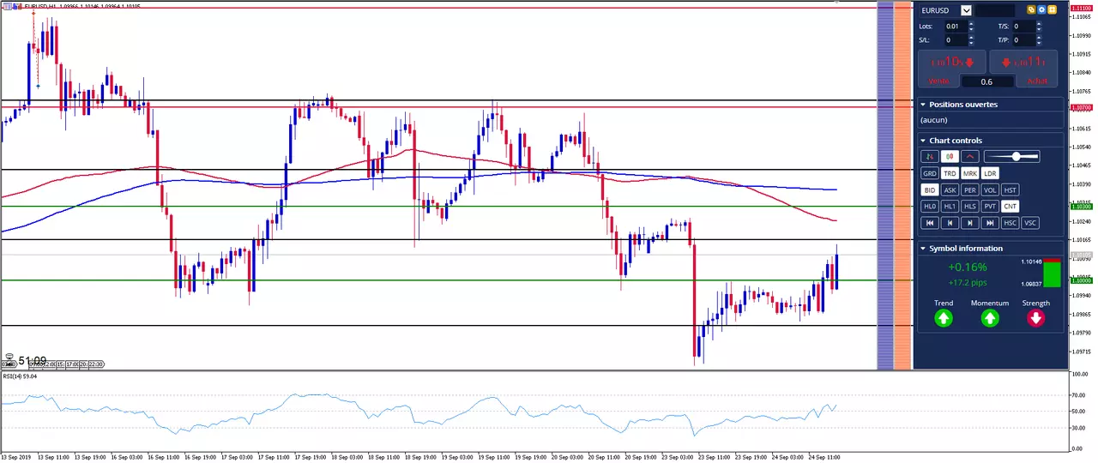
Task: Jump to chart end with skip-forward icon
Action: [x=991, y=223]
